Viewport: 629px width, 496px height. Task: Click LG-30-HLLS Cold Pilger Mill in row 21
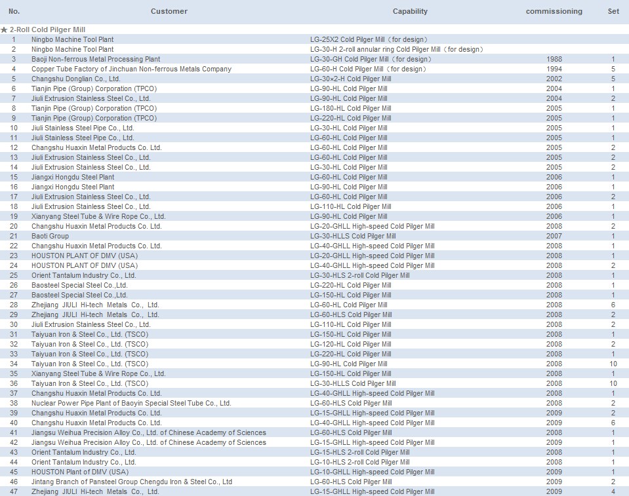point(353,236)
